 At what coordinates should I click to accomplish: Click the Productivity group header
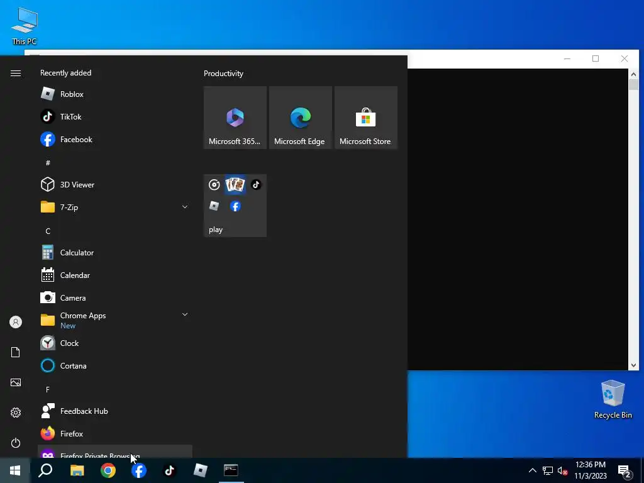(223, 74)
